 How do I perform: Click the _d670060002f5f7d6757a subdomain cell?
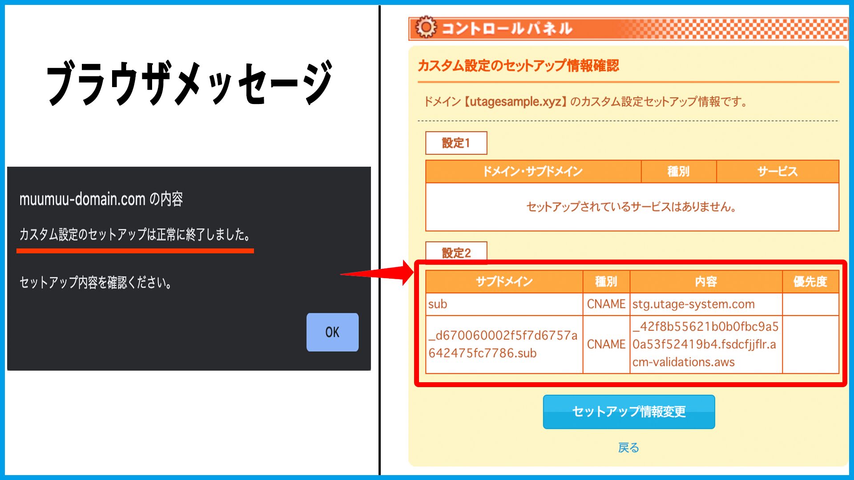pos(504,344)
